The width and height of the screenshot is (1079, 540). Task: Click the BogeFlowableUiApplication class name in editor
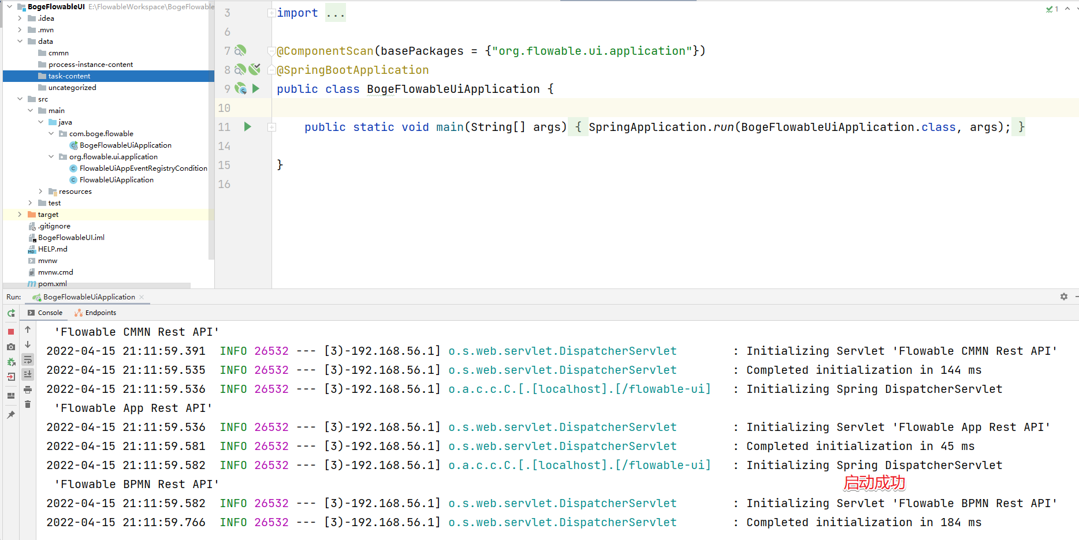pos(453,89)
